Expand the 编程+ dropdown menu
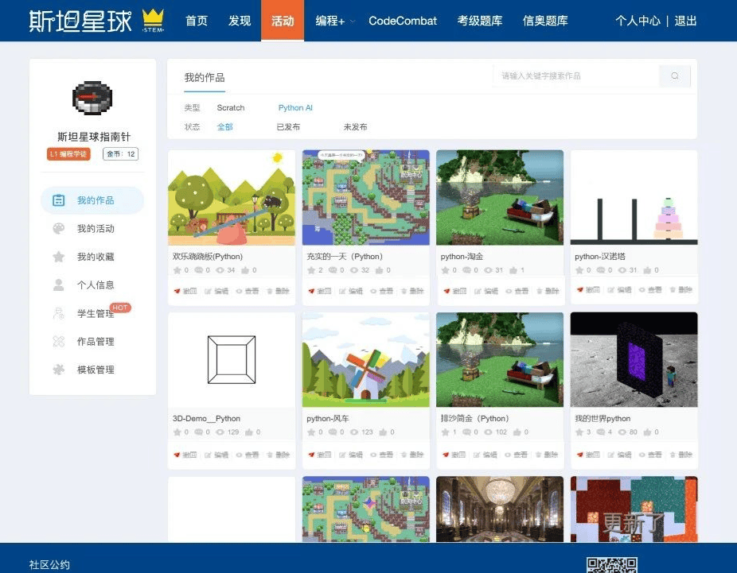This screenshot has width=737, height=573. click(334, 21)
